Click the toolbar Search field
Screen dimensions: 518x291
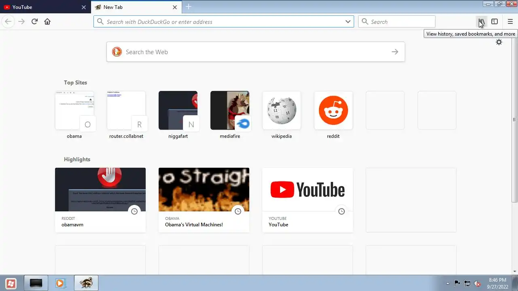[x=397, y=21]
